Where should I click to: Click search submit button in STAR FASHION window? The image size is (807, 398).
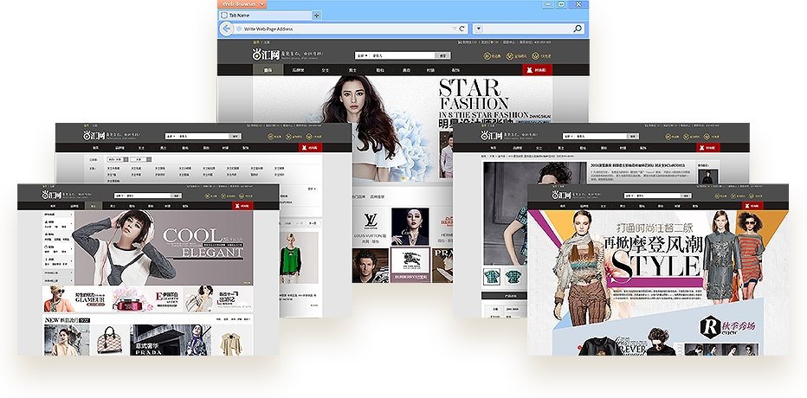[442, 55]
